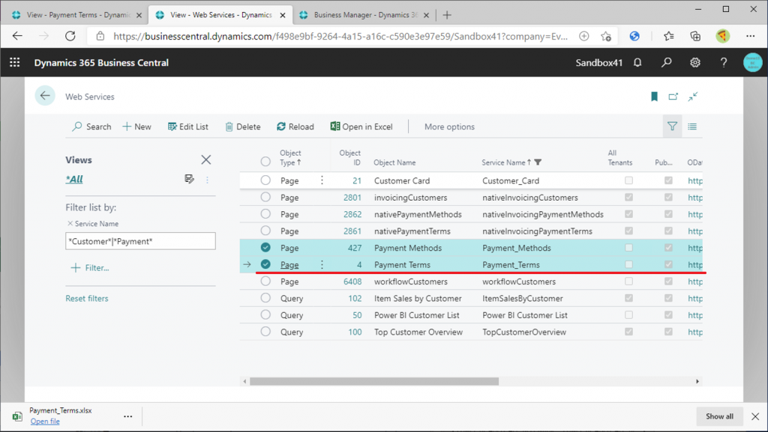
Task: Dismiss the downloads bar
Action: click(x=755, y=416)
